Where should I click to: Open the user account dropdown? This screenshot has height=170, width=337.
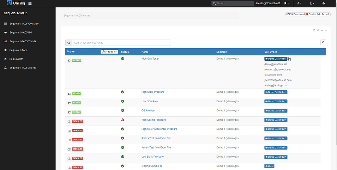tap(312, 3)
